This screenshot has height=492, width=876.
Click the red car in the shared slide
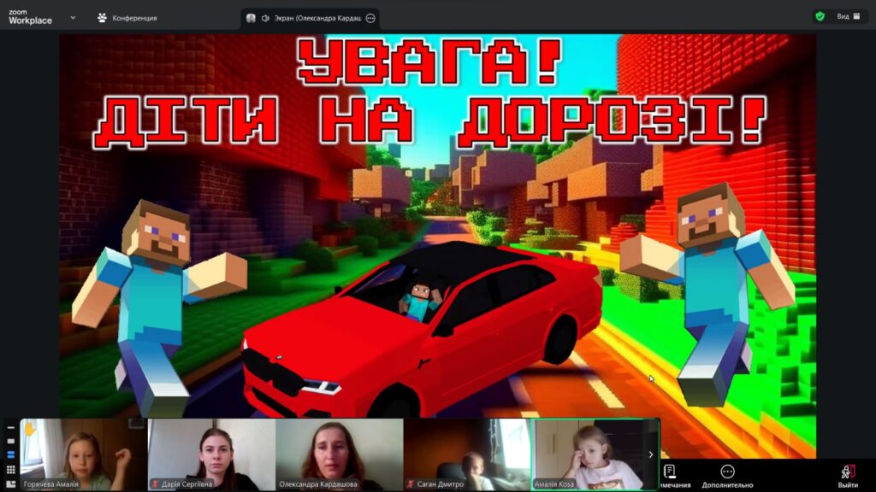click(423, 329)
